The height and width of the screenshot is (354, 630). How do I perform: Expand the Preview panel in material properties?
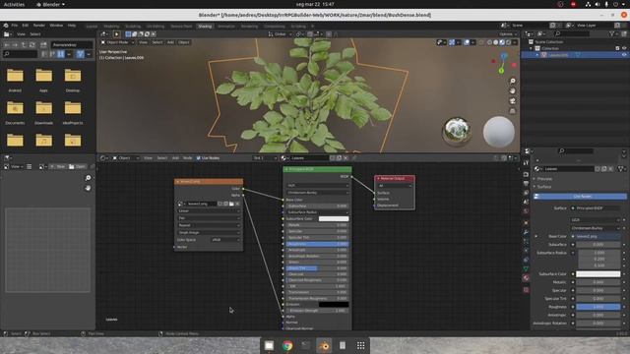[x=544, y=179]
